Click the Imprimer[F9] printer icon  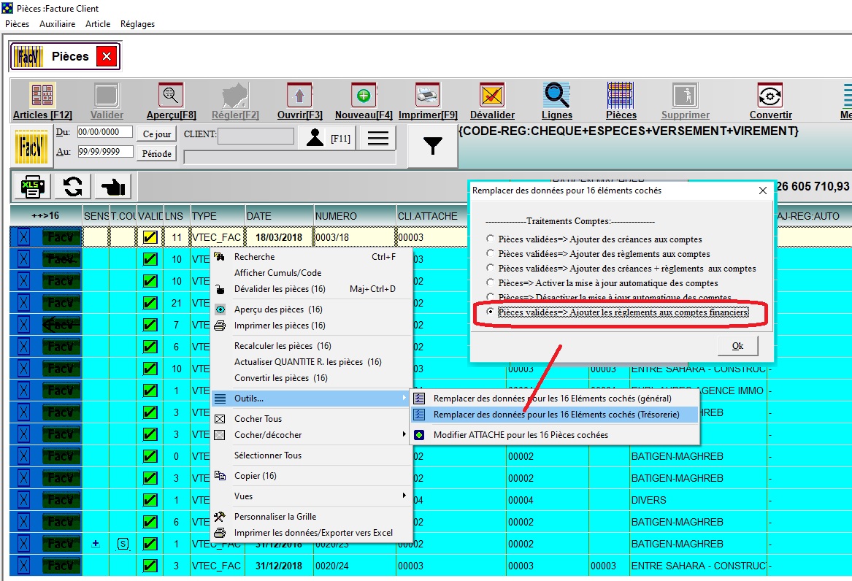click(428, 96)
